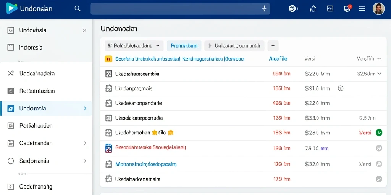This screenshot has height=195, width=391.
Task: Select the Sardomania radio circle in sidebar
Action: pos(11,161)
